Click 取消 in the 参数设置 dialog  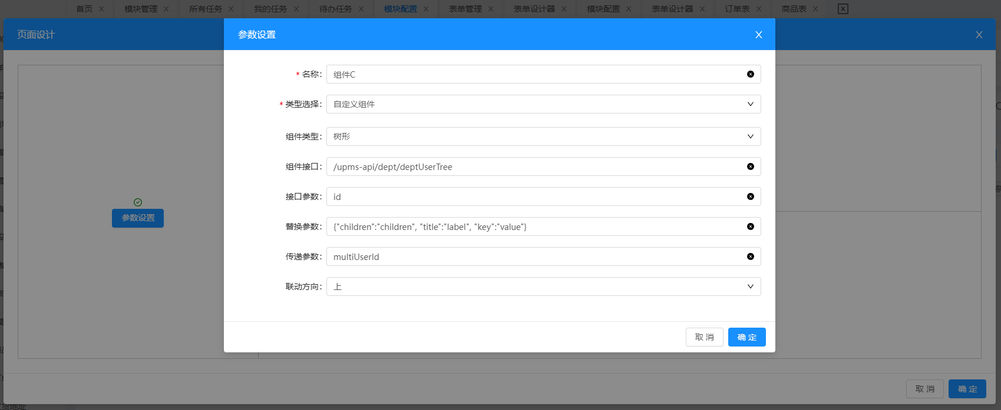click(704, 337)
